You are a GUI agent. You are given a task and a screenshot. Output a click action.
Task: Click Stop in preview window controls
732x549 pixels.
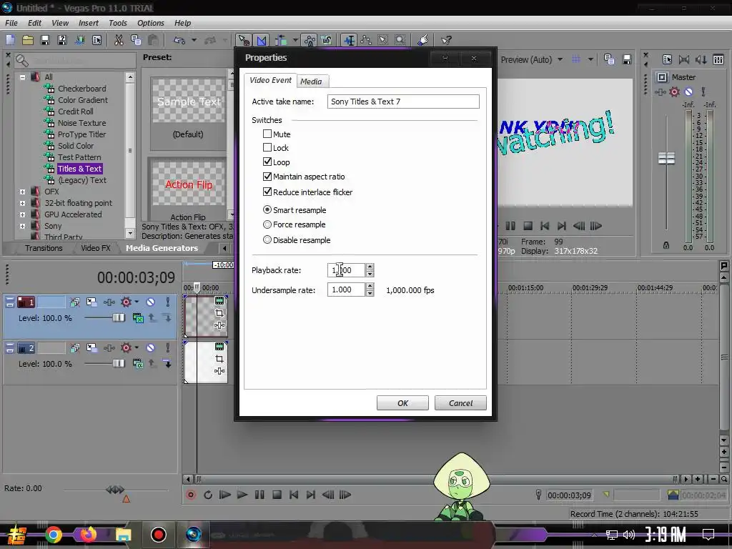528,226
